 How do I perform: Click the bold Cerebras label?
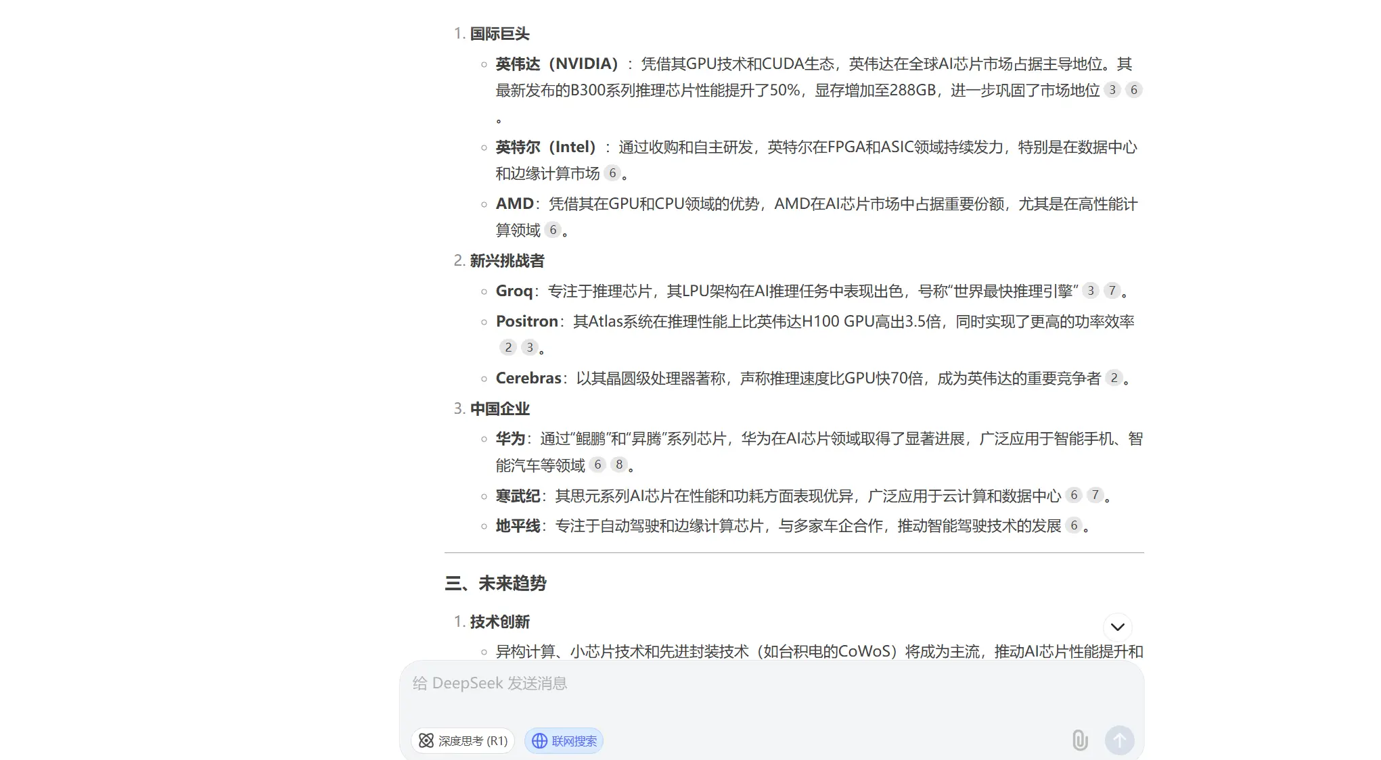click(x=528, y=379)
